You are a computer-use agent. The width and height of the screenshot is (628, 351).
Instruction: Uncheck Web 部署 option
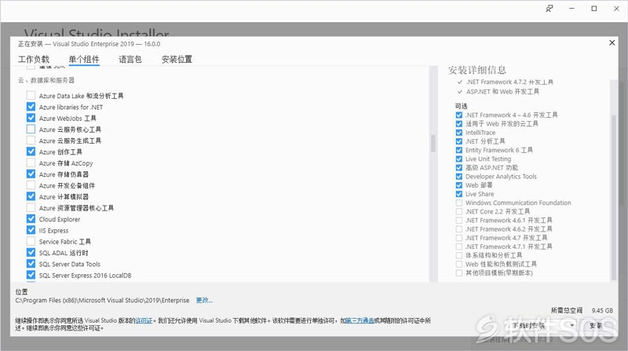pyautogui.click(x=459, y=185)
